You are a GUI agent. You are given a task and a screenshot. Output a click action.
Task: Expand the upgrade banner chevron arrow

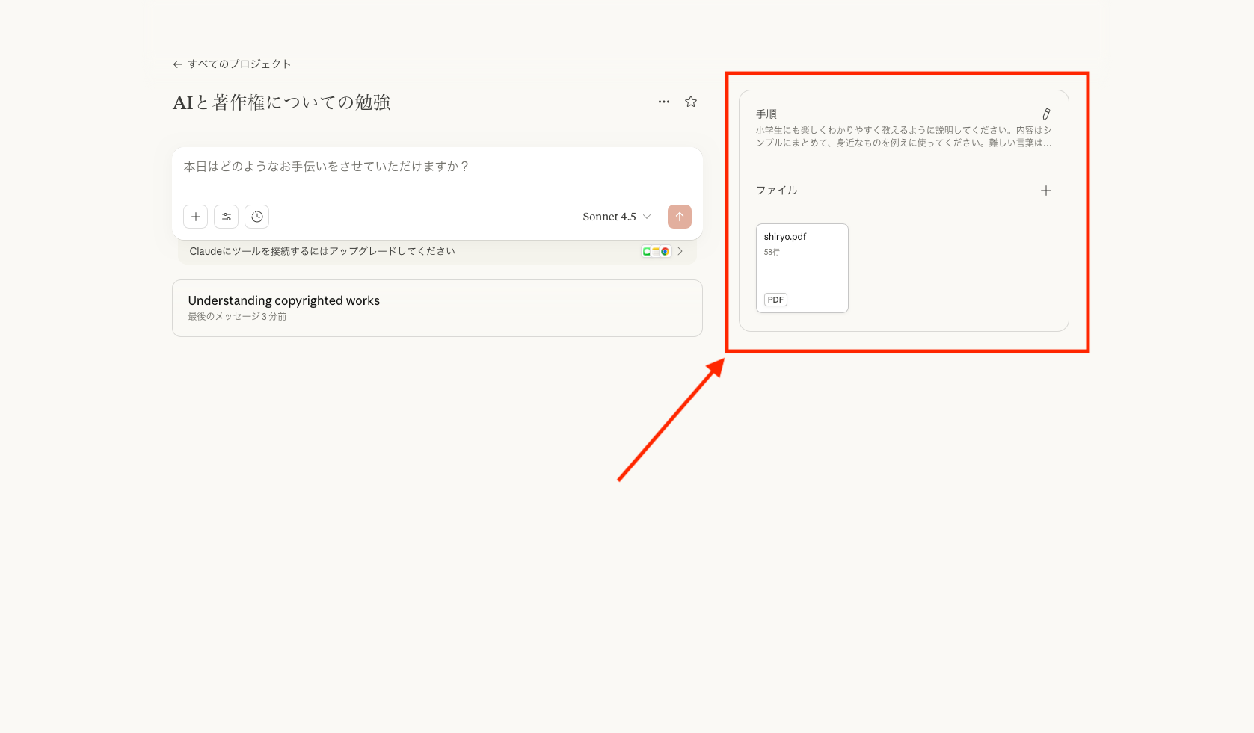point(680,251)
